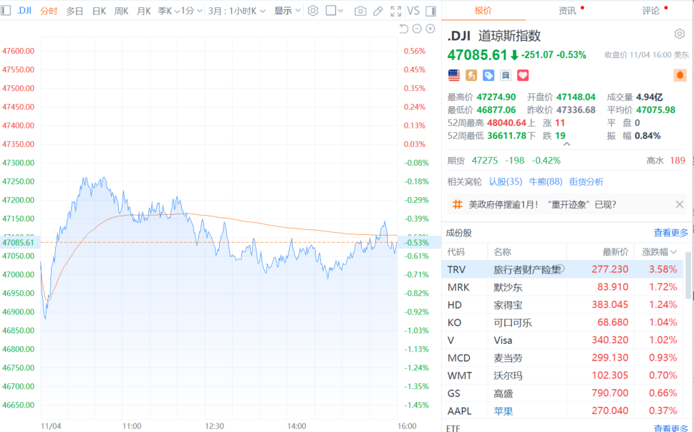Sort constituents by 涨跌幅 column
Screen dimensions: 694x432
tap(660, 252)
